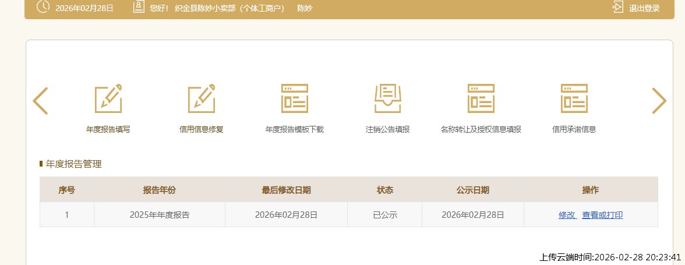
Task: Click the 公示日期 column header
Action: 473,190
